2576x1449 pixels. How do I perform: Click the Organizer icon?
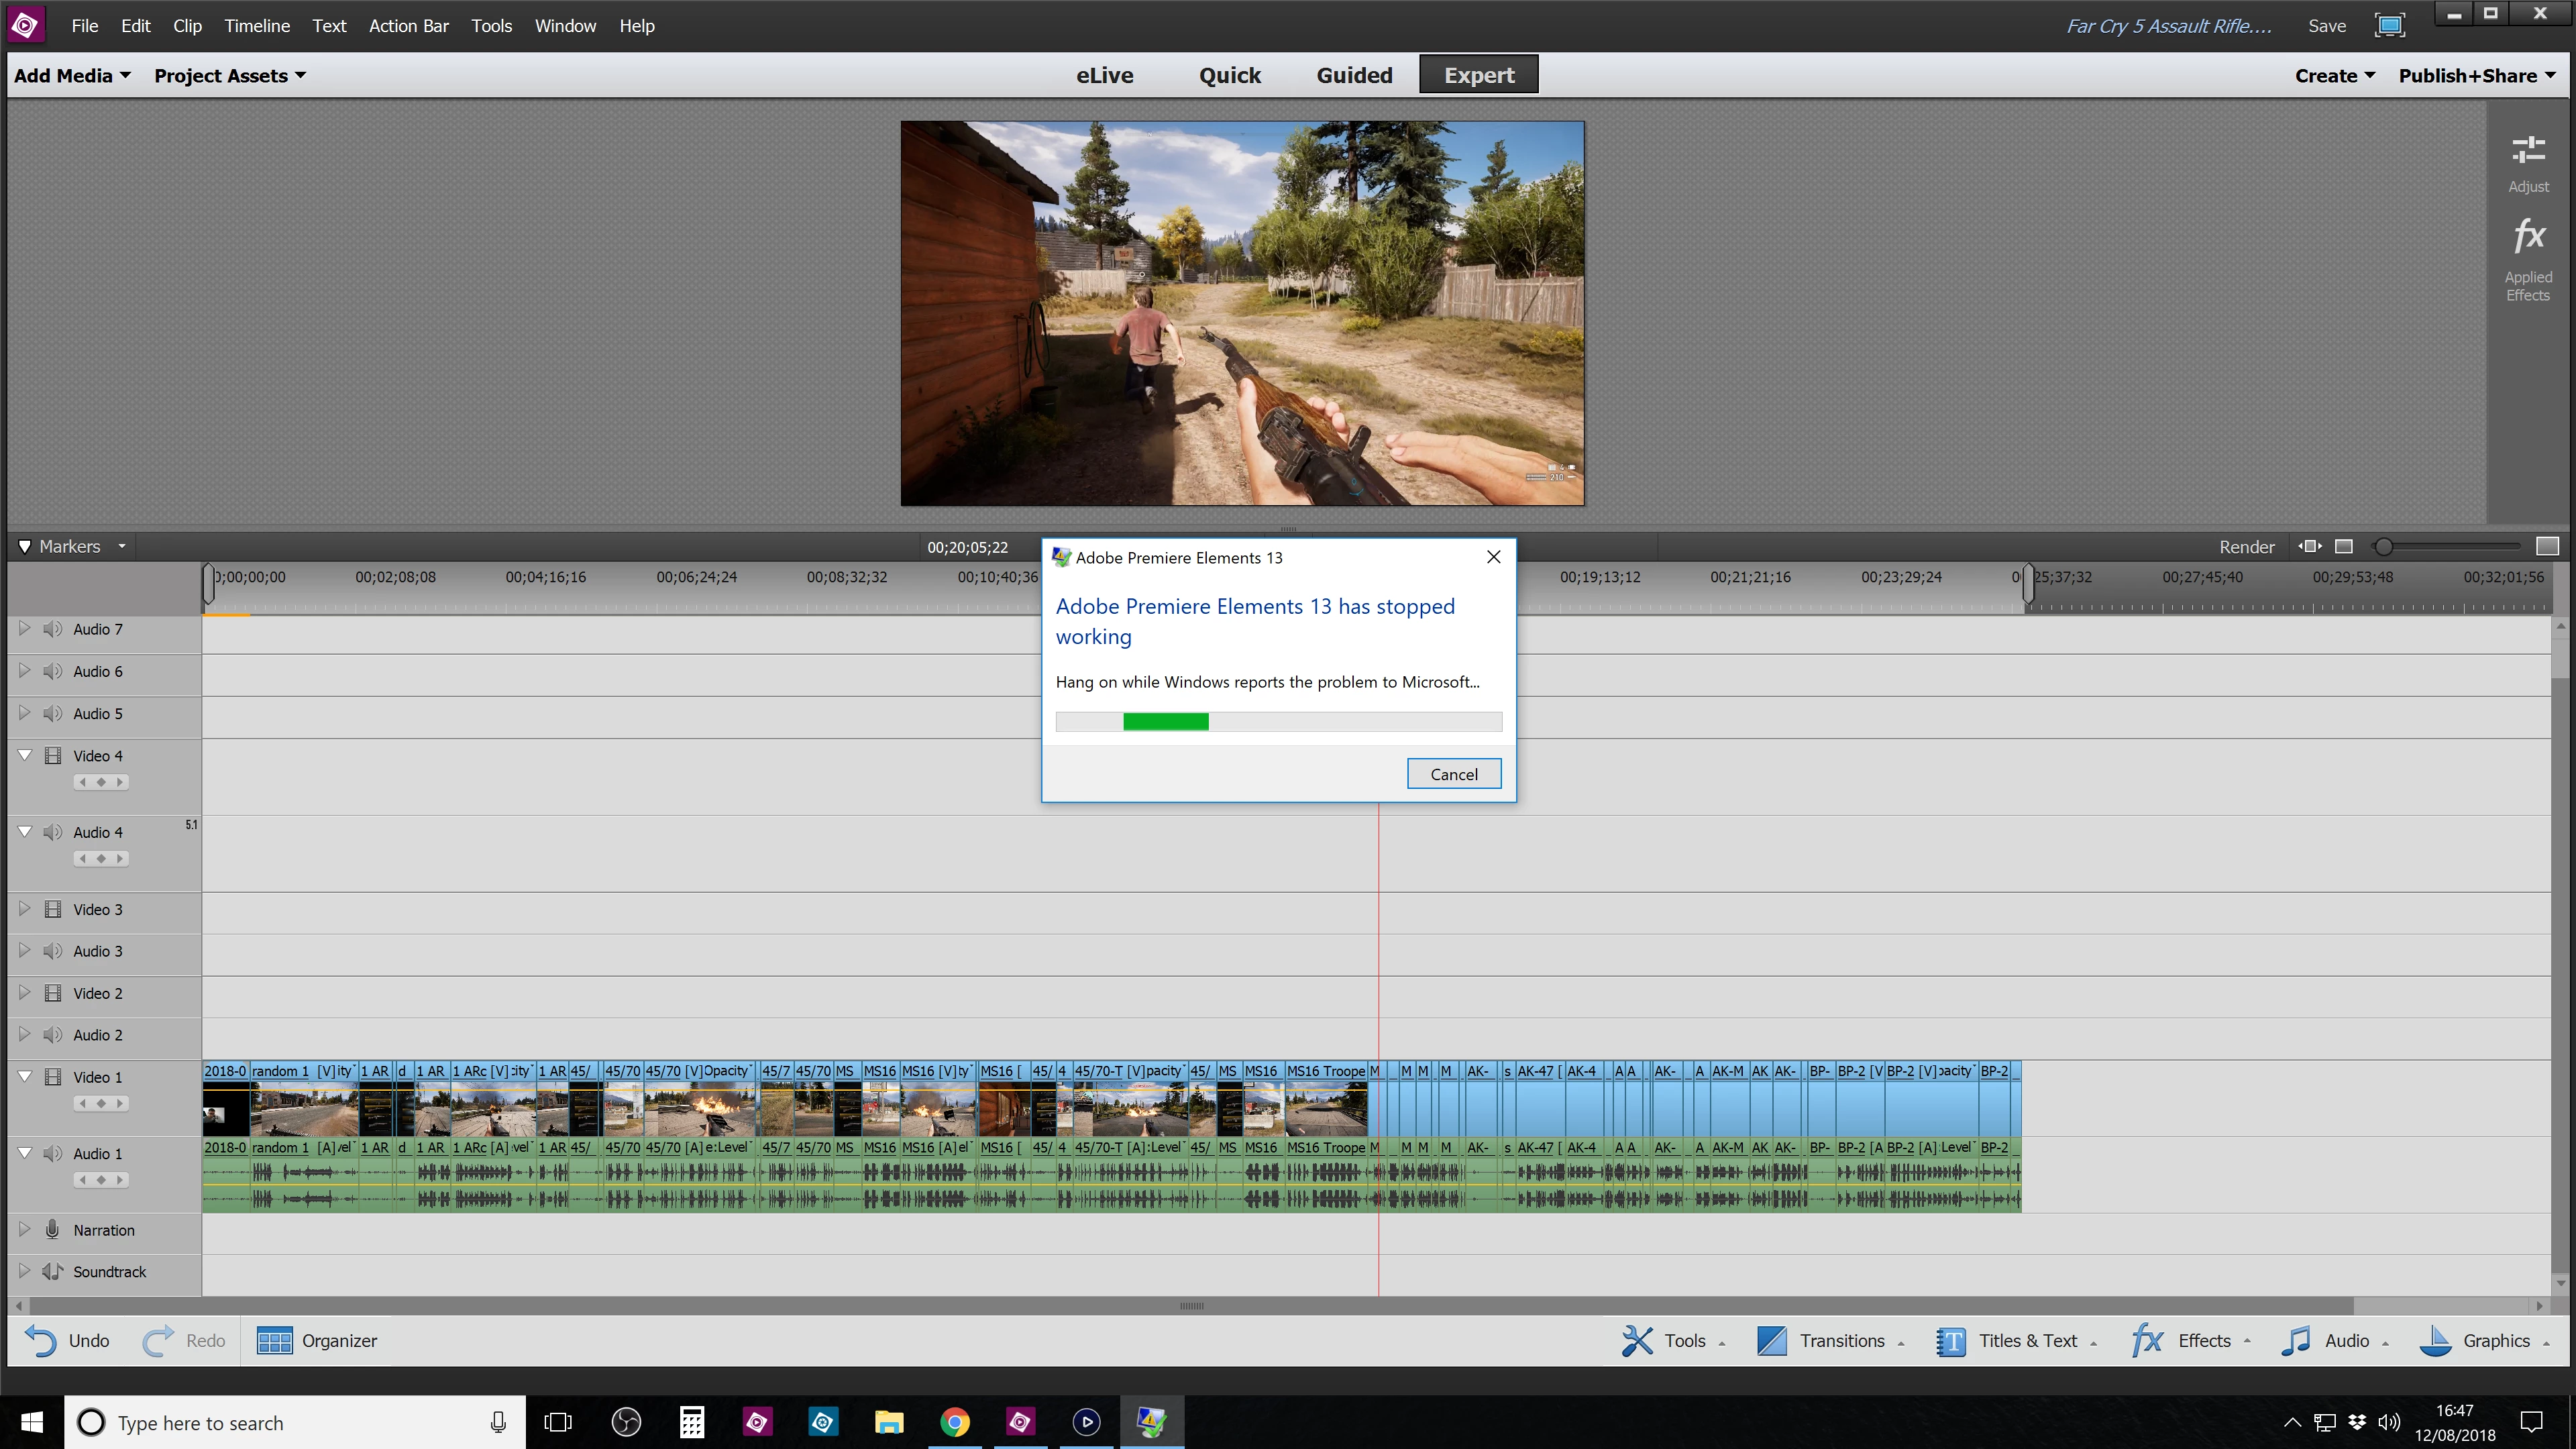click(x=274, y=1341)
